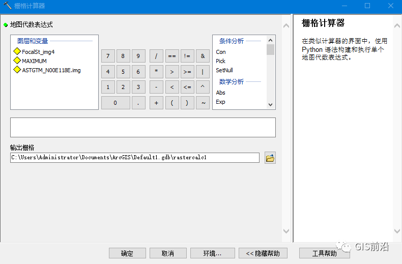
Task: Insert the Boolean And & operator
Action: pyautogui.click(x=203, y=56)
